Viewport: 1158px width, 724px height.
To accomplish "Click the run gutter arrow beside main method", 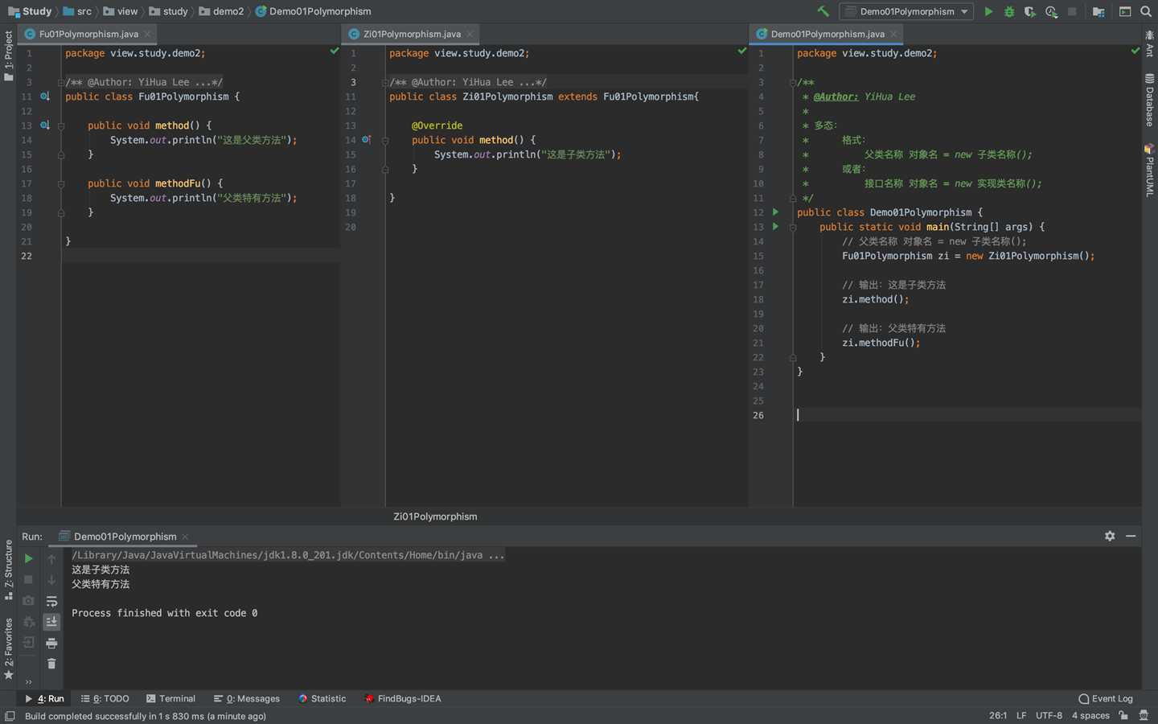I will (775, 227).
